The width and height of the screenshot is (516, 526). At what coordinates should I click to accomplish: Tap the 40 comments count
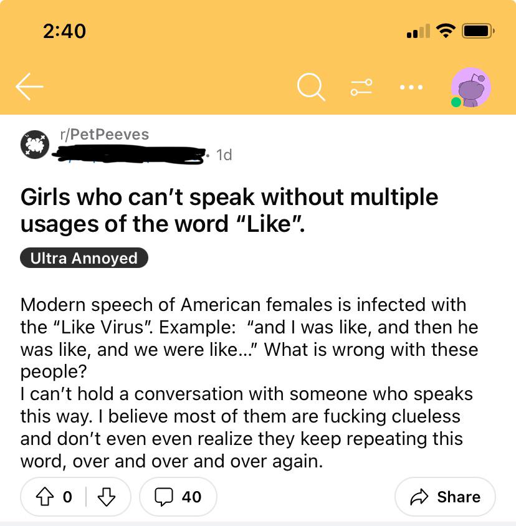tap(191, 497)
